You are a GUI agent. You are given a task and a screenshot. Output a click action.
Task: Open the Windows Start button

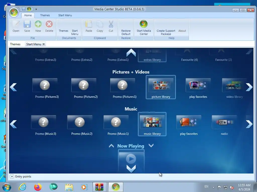[x=7, y=187]
